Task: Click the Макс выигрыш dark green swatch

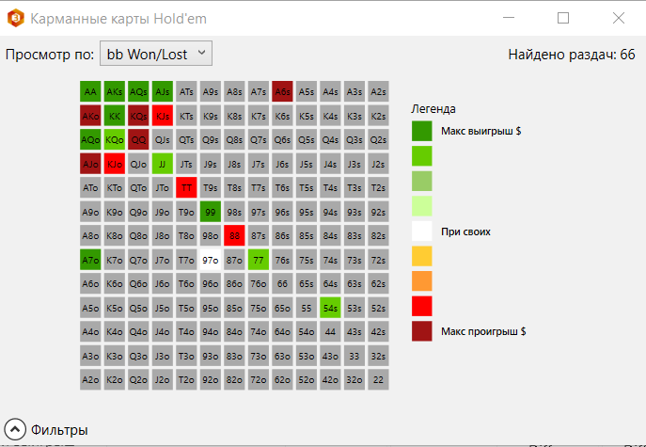Action: [x=422, y=131]
